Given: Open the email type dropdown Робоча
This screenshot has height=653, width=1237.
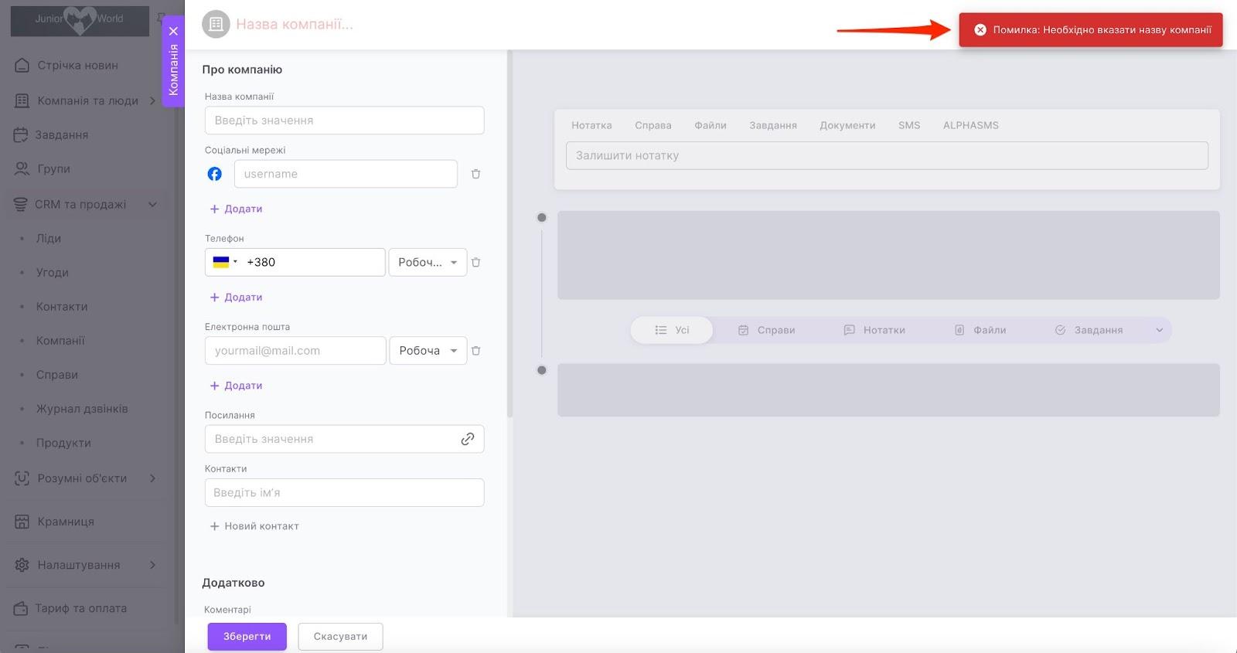Looking at the screenshot, I should point(428,350).
